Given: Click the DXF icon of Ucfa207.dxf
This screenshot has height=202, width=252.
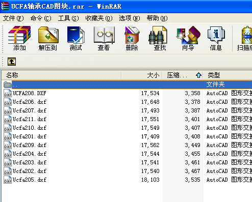Looking at the screenshot, I should click(x=8, y=110).
